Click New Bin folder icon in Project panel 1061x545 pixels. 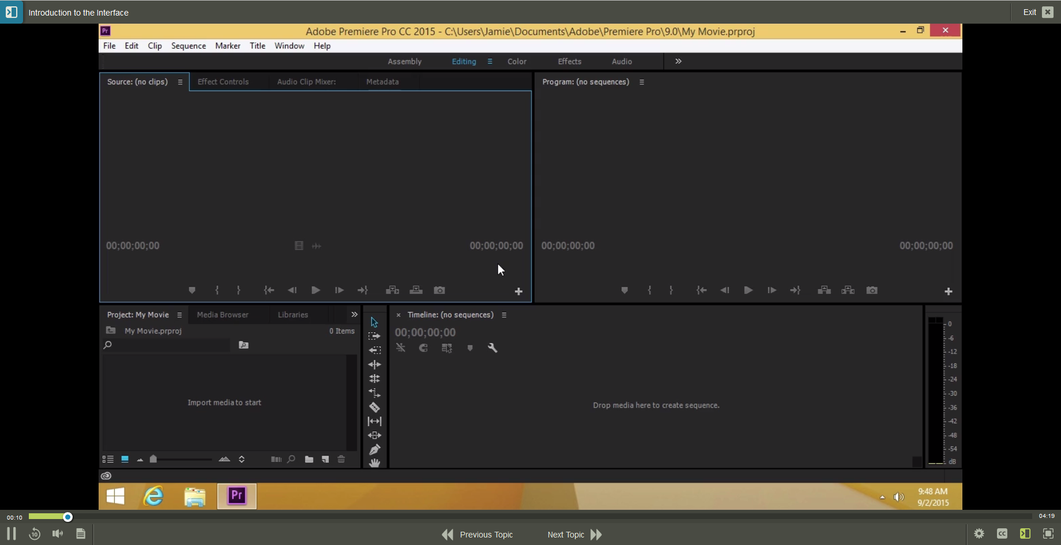coord(309,459)
